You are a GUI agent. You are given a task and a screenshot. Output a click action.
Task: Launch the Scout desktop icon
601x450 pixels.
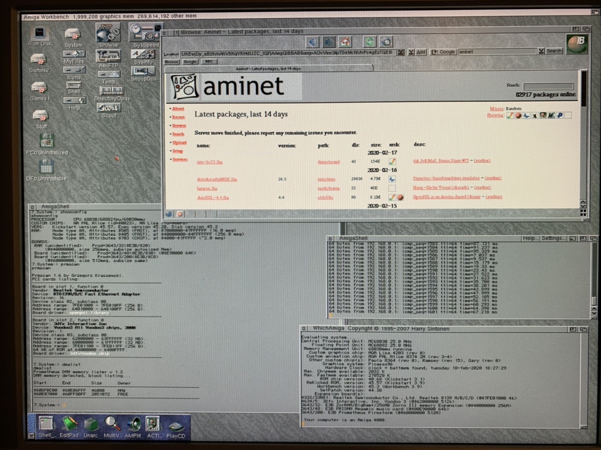coord(108,110)
